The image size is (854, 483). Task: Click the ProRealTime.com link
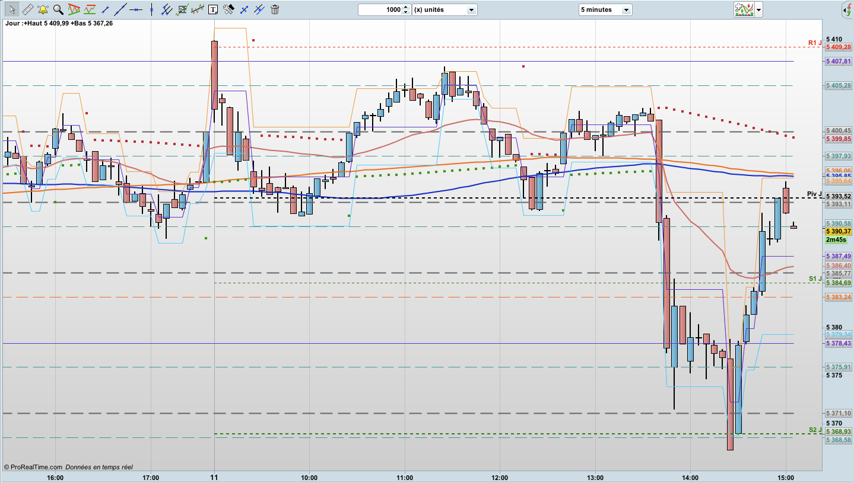[33, 468]
